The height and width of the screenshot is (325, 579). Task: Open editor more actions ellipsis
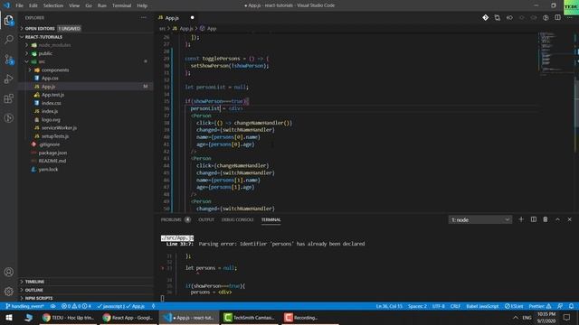pyautogui.click(x=570, y=17)
